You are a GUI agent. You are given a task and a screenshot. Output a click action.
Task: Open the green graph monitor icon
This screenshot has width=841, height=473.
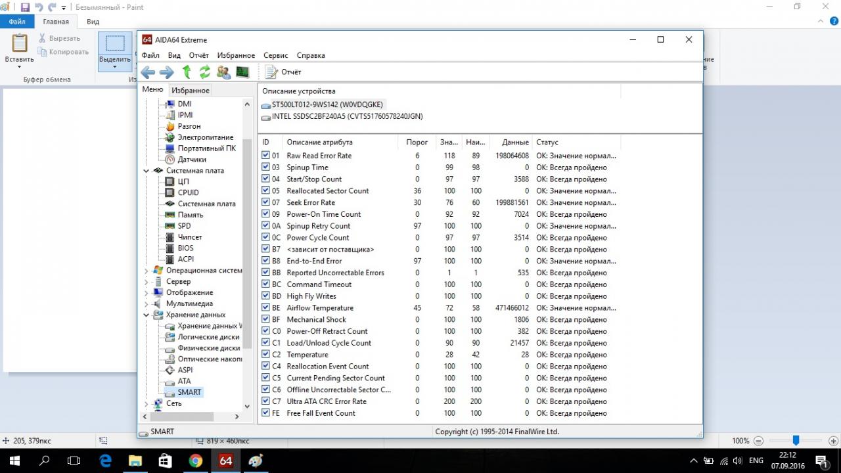point(242,72)
